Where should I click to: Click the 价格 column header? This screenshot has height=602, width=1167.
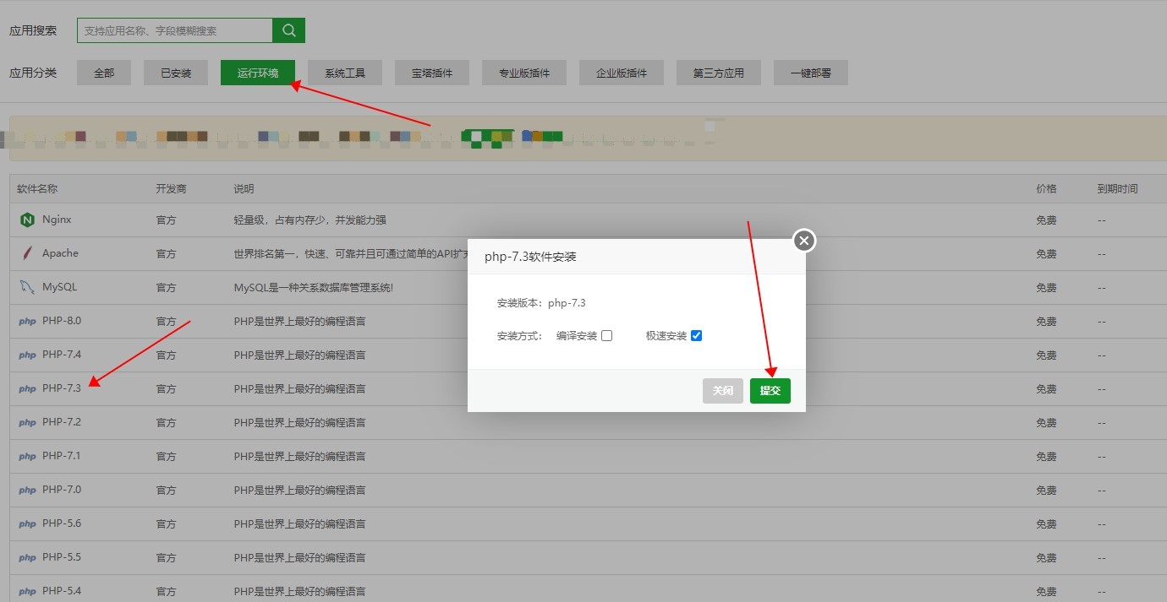[1046, 189]
